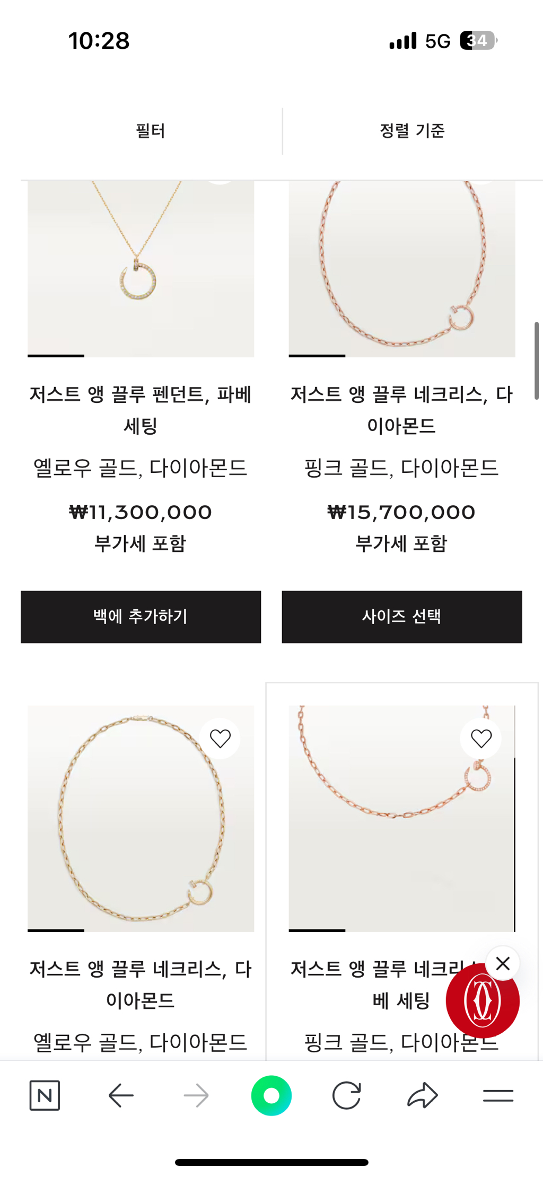Favorite the pink gold pavé necklace
This screenshot has height=1177, width=543.
coord(481,739)
